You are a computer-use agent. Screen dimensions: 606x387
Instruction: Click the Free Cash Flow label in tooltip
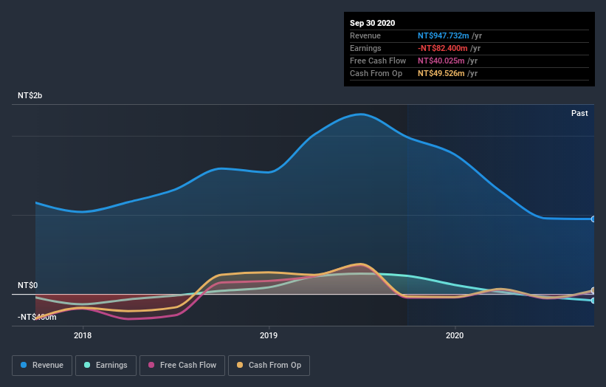[378, 61]
